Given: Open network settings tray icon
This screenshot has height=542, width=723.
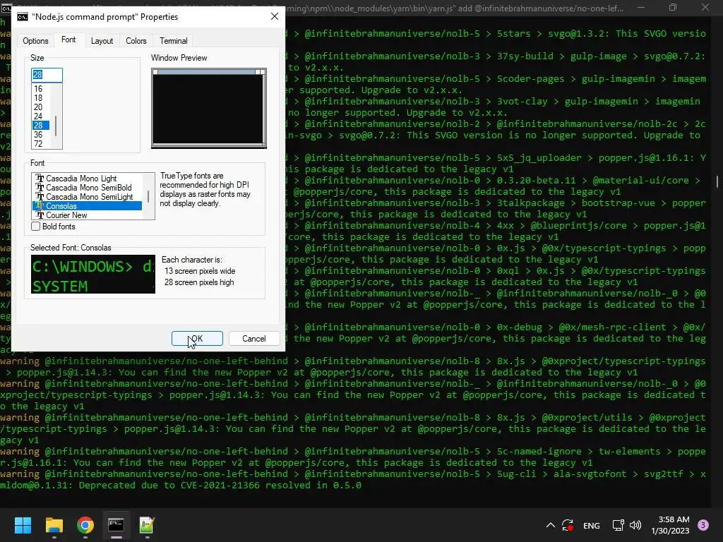Looking at the screenshot, I should pos(618,525).
